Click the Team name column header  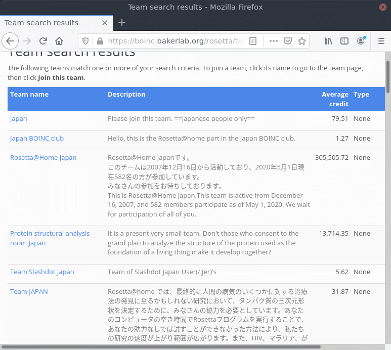click(x=29, y=94)
